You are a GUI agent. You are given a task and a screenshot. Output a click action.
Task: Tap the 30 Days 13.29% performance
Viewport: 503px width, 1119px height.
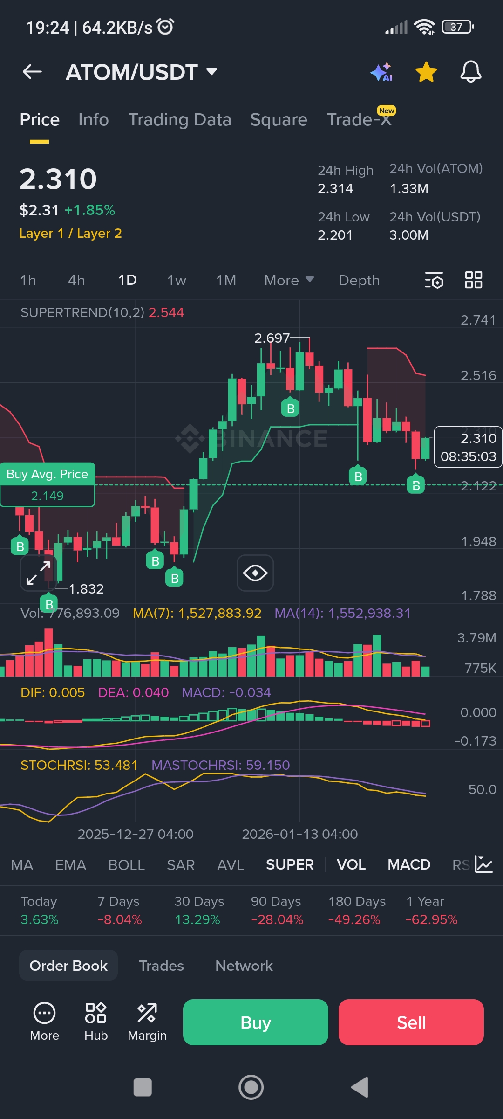coord(199,911)
